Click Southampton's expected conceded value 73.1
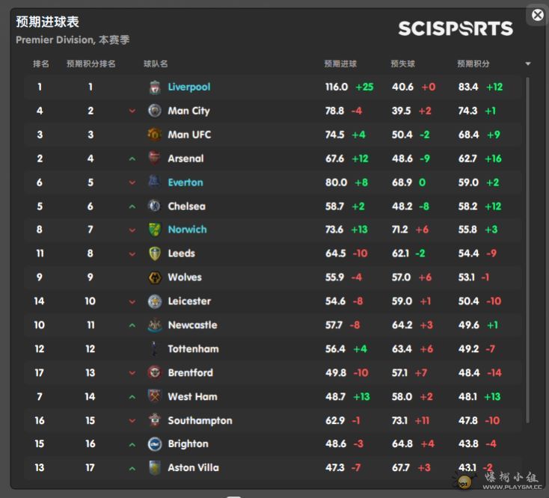This screenshot has height=498, width=549. pos(399,420)
